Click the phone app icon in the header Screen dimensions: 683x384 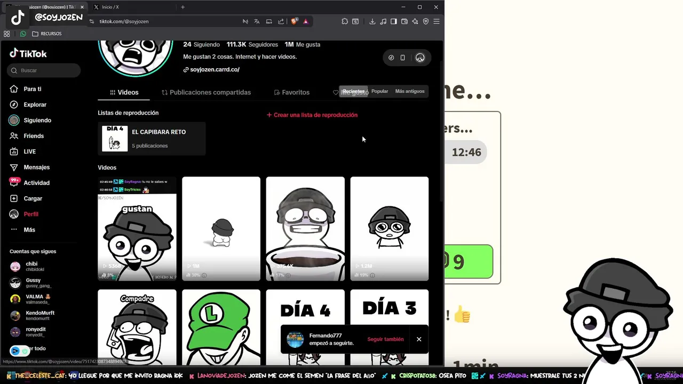403,58
